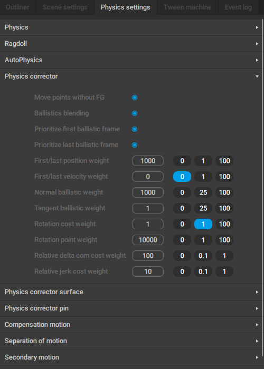Viewport: 264px width, 369px height.
Task: Expand the Ragdoll section
Action: [x=131, y=44]
